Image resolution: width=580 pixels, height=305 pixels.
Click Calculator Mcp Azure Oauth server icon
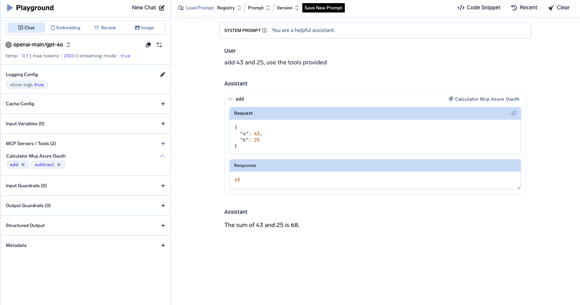(x=451, y=99)
